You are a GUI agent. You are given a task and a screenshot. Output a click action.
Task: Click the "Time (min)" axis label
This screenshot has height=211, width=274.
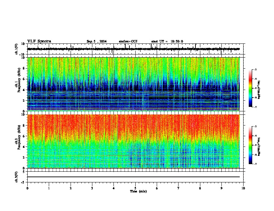tap(138, 191)
